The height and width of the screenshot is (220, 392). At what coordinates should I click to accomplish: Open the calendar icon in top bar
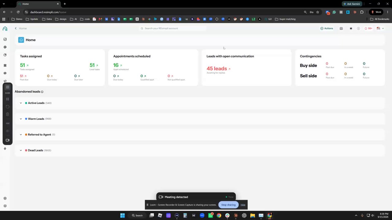341,28
